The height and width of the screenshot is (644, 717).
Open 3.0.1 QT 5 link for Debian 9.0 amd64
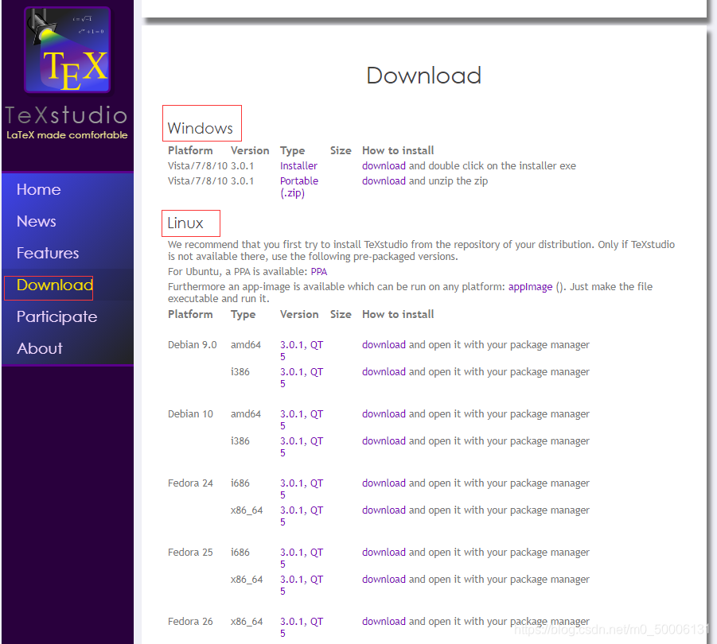302,351
